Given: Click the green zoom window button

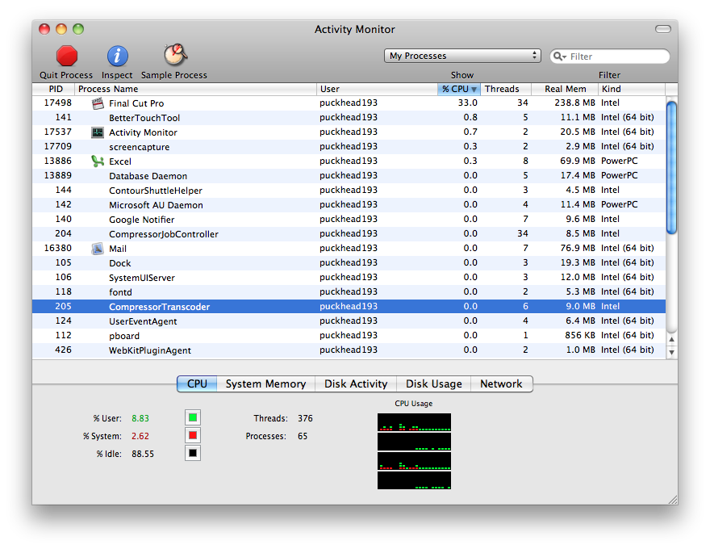Looking at the screenshot, I should 78,29.
